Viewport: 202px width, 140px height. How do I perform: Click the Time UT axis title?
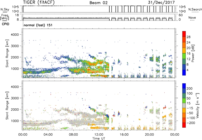(x=99, y=138)
